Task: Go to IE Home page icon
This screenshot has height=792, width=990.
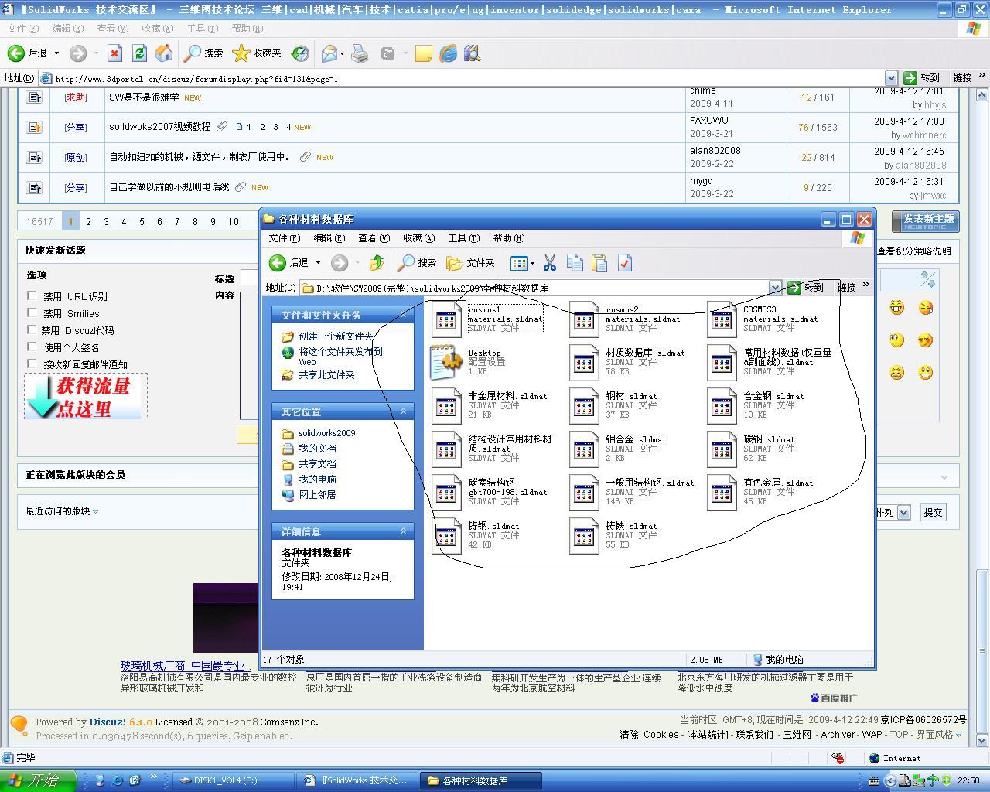Action: coord(164,53)
